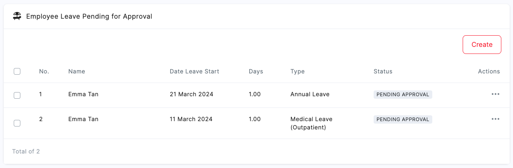
Task: Click the Status column header
Action: (383, 71)
